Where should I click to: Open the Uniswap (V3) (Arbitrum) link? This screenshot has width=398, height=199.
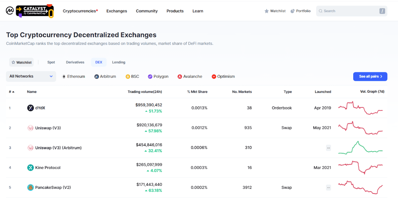tap(58, 148)
